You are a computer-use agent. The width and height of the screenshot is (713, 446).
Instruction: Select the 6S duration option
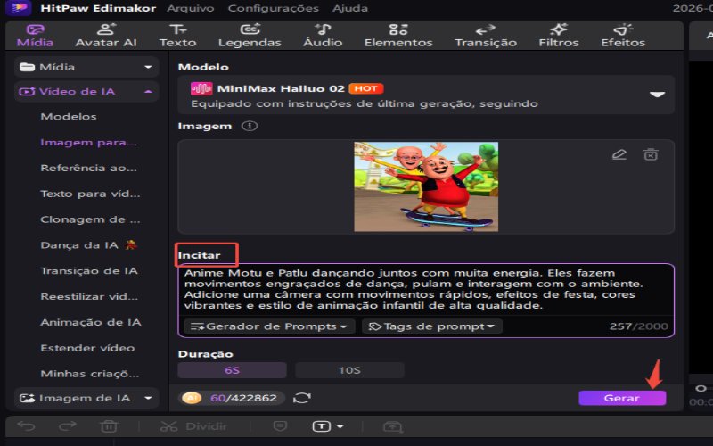[x=232, y=370]
